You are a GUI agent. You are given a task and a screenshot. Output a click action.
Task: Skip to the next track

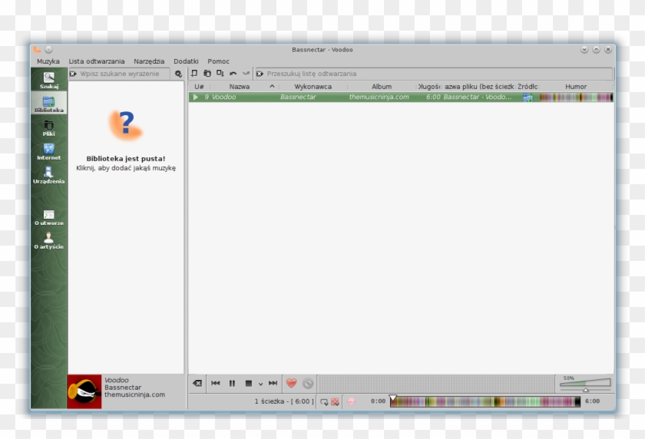[x=273, y=383]
